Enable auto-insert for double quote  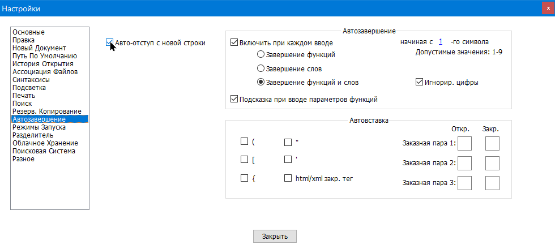(288, 141)
